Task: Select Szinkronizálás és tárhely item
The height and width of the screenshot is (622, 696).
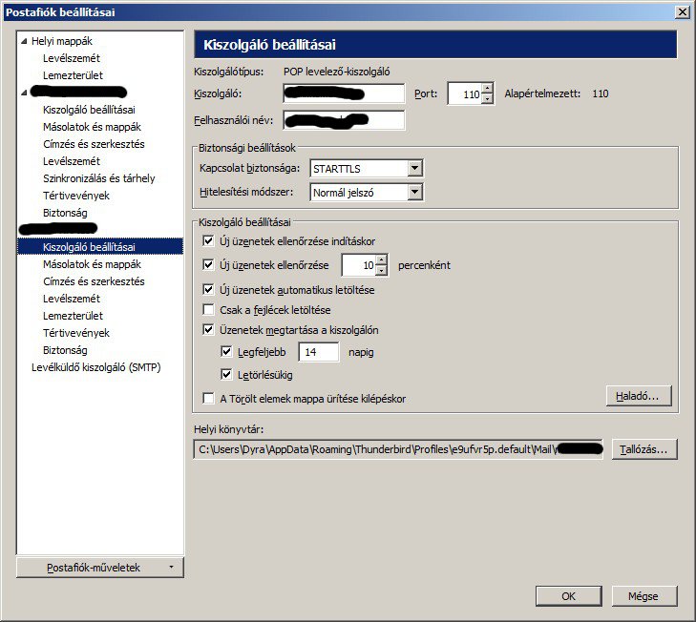Action: point(99,178)
